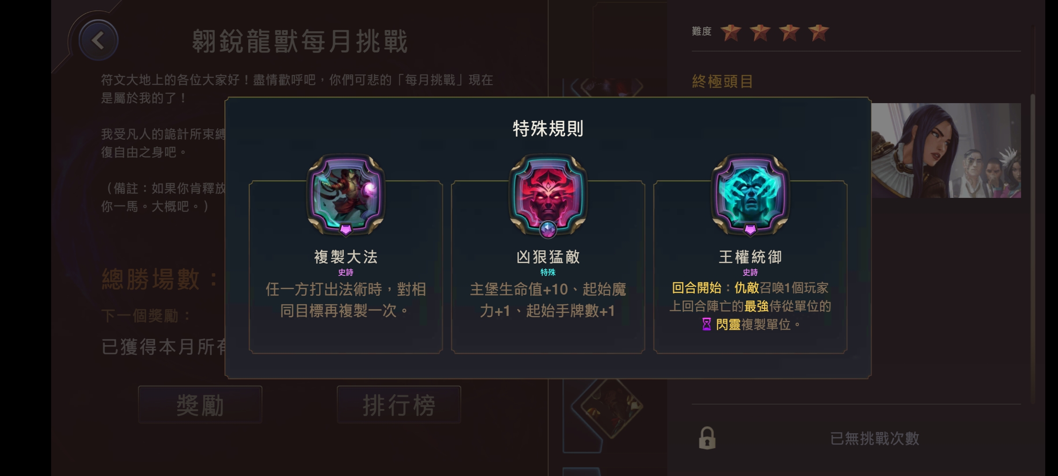The height and width of the screenshot is (476, 1058).
Task: Click the right panel vertical scrollbar
Action: click(1032, 249)
